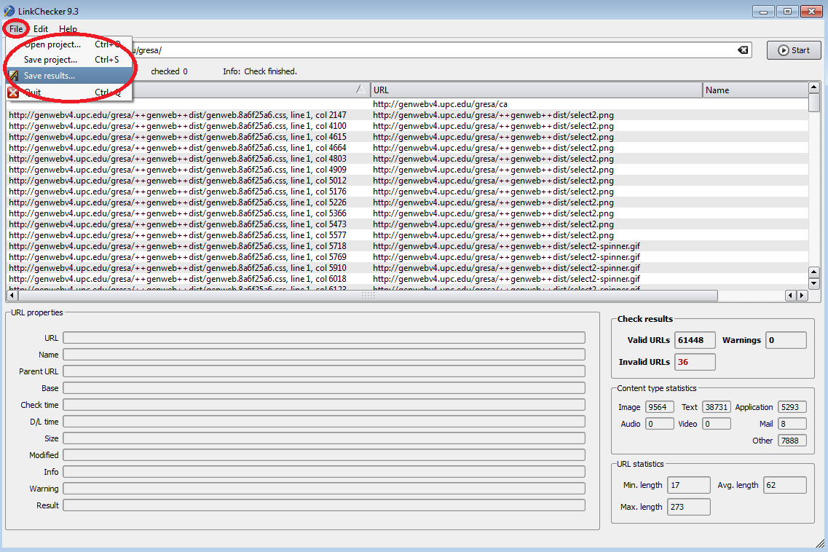Choose Open project from File menu

coord(52,44)
